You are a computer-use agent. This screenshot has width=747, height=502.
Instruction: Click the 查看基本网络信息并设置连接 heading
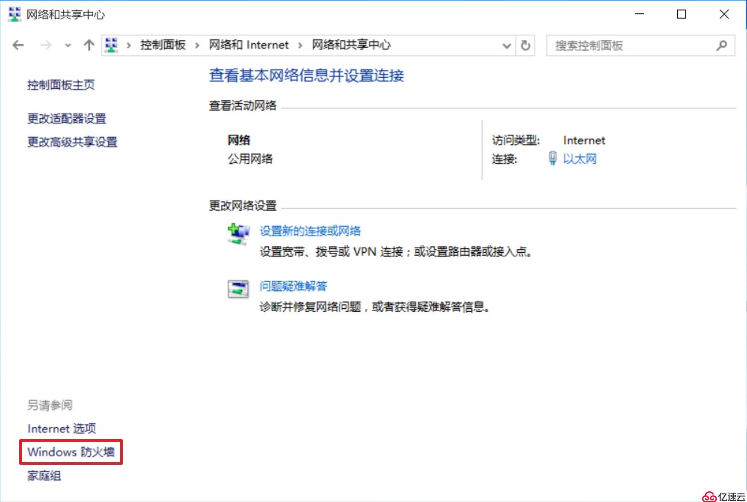click(306, 76)
